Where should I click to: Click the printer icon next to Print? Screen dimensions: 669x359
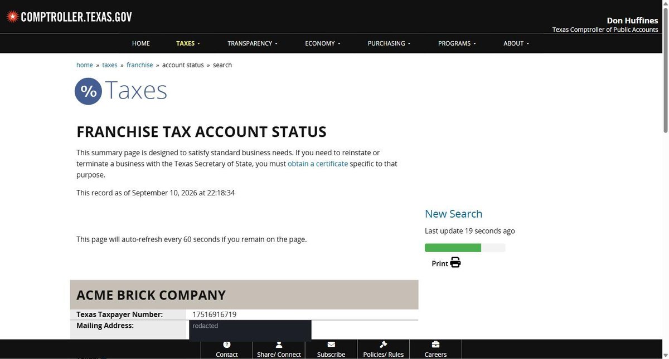(x=455, y=263)
